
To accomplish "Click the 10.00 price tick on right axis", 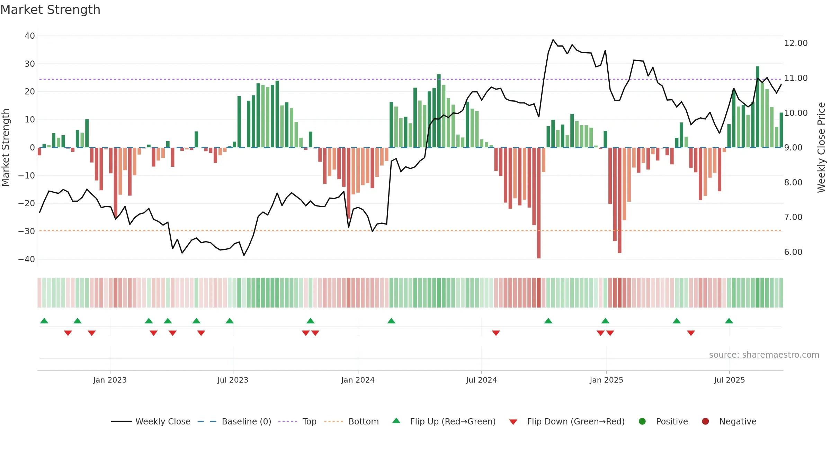I will [x=796, y=113].
